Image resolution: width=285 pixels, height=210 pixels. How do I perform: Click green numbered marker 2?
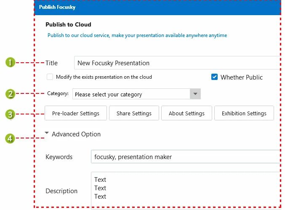point(11,94)
